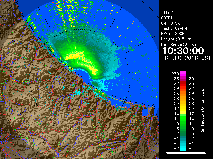Click the orange 26 to 29 dBZ swatch
Screen dimensions: 213x159
pos(183,94)
